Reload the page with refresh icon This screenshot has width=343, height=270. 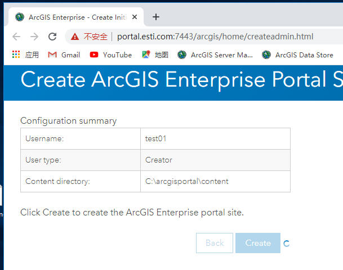coord(52,37)
